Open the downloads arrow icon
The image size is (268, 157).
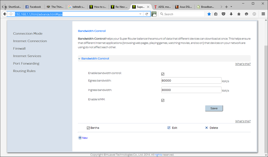pos(231,14)
